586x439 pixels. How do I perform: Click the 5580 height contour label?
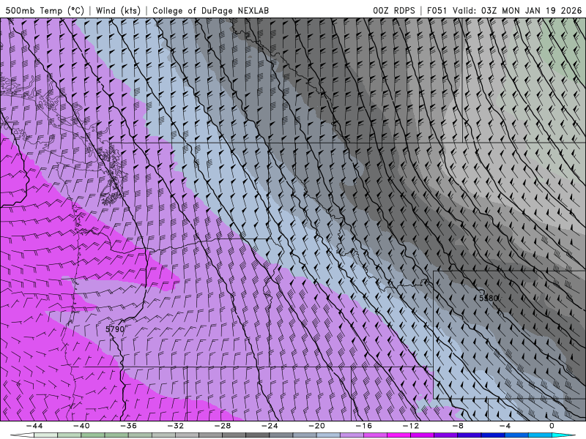[489, 299]
